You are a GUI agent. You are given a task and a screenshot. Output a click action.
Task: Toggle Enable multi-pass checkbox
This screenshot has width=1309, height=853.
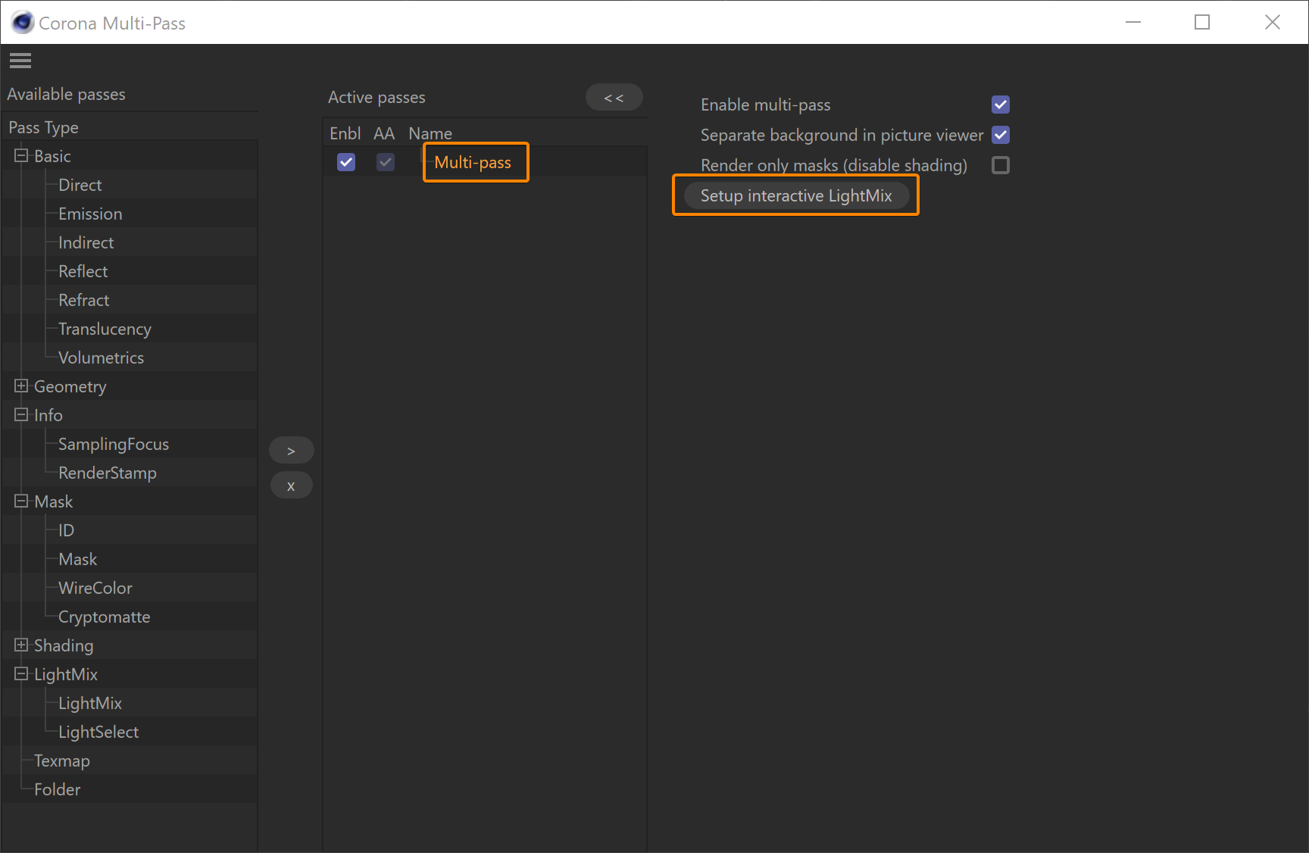1001,105
